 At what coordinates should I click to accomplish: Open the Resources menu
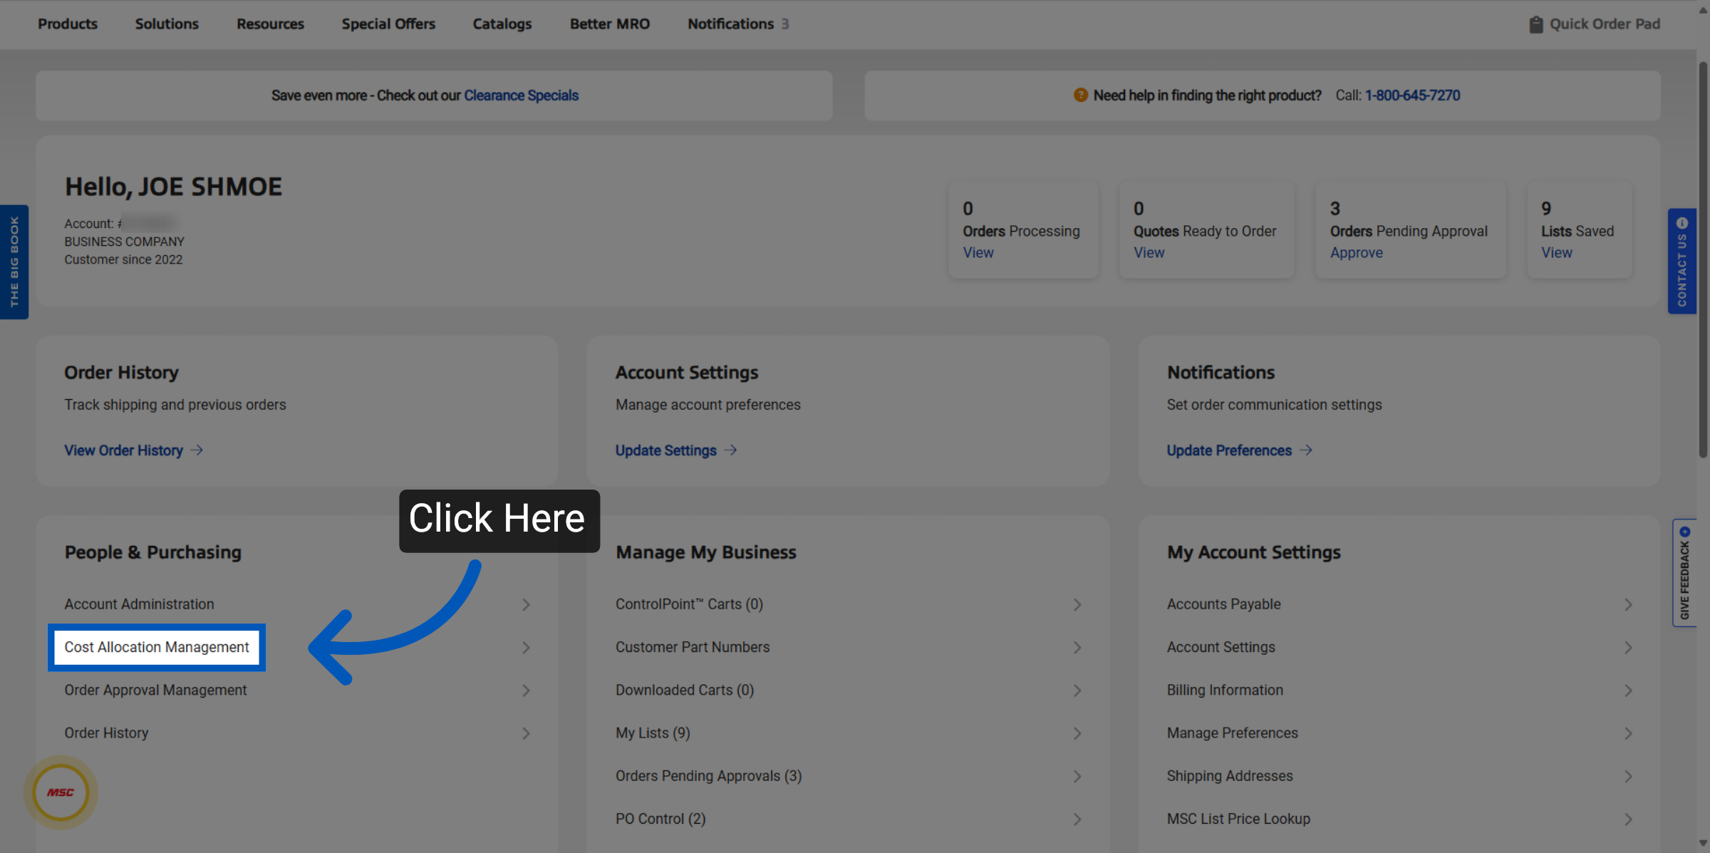coord(270,24)
